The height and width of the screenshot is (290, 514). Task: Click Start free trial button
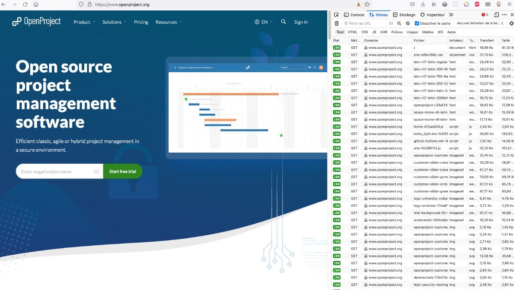pyautogui.click(x=123, y=171)
